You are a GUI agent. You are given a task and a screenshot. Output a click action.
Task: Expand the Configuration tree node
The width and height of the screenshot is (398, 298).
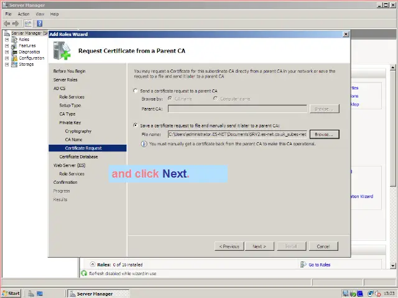7,58
